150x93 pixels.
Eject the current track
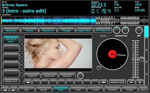pyautogui.click(x=143, y=90)
